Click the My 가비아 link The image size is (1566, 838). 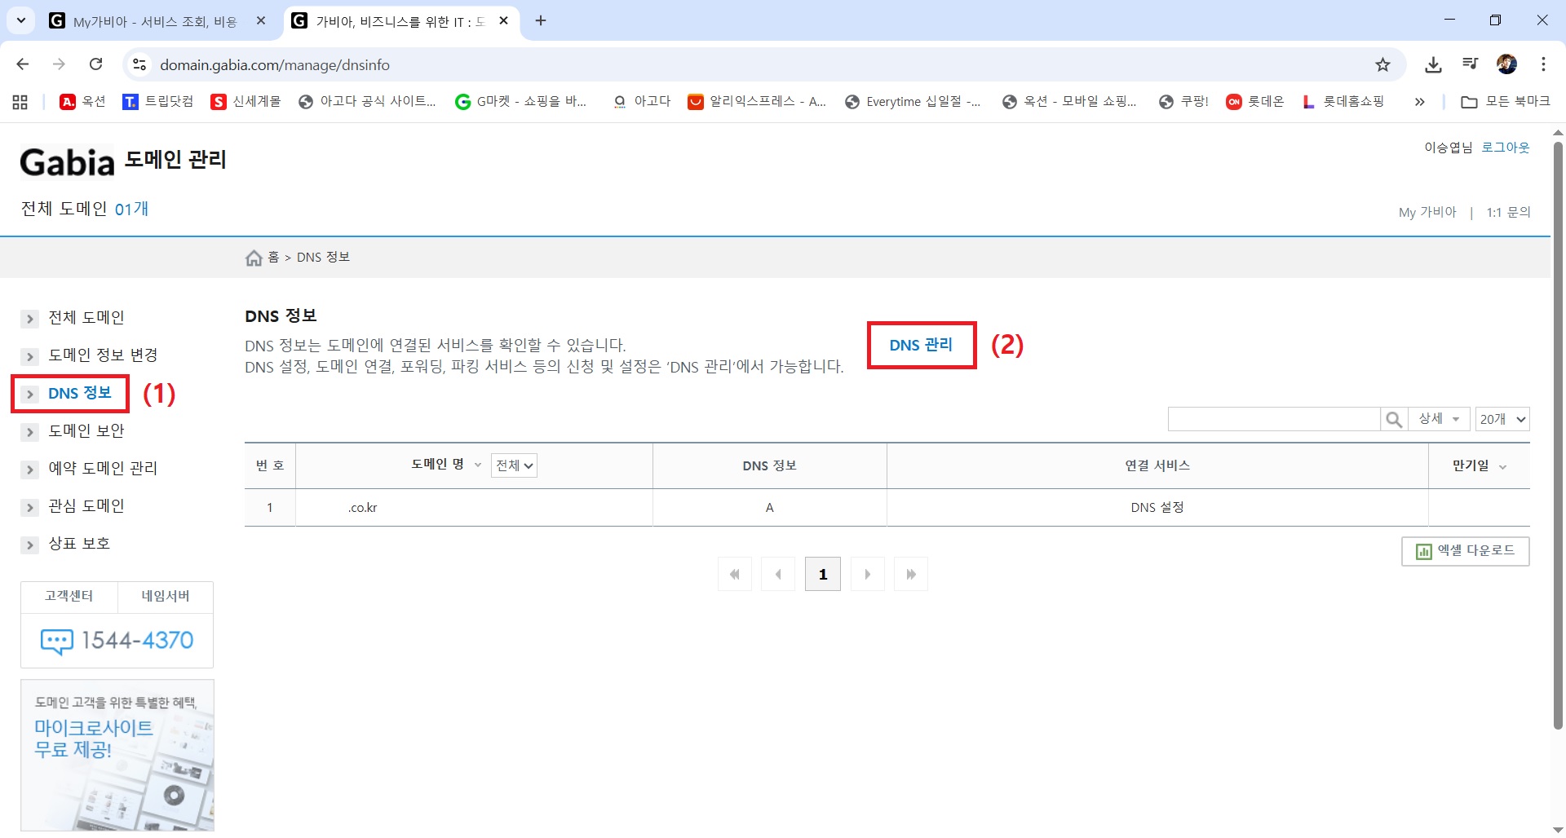[x=1427, y=213]
